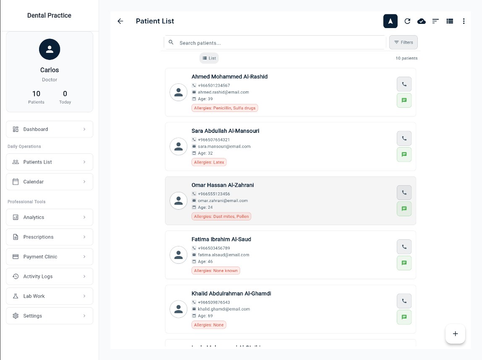Message Fatima Ibrahim Al-Saud
This screenshot has width=482, height=360.
click(404, 263)
